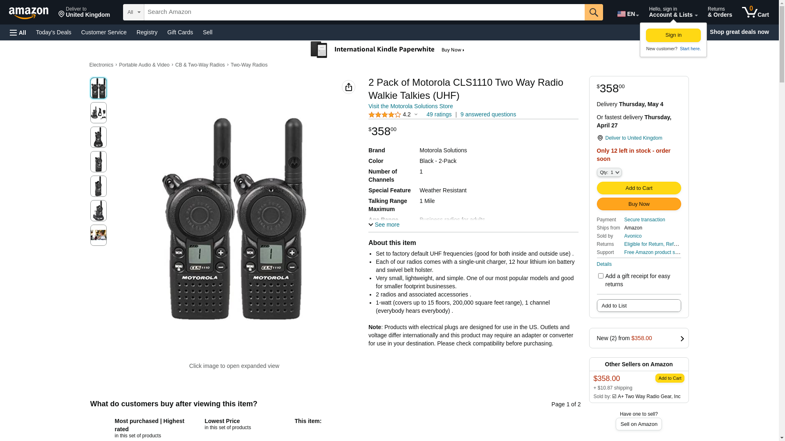Click the Deliver to United Kingdom location pin

[600, 138]
